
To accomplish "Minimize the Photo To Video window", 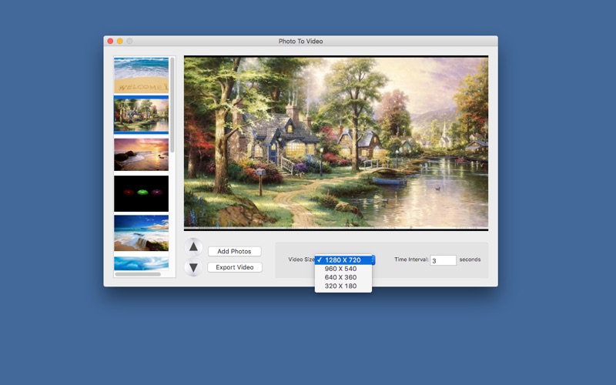I will [x=120, y=42].
